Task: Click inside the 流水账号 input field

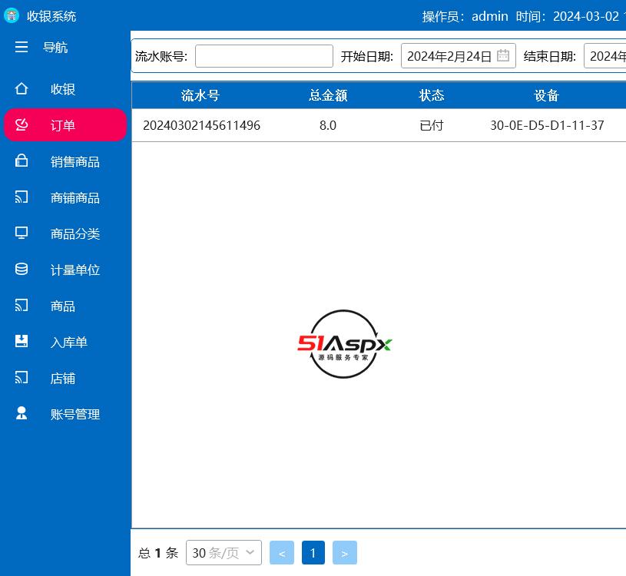Action: coord(264,55)
